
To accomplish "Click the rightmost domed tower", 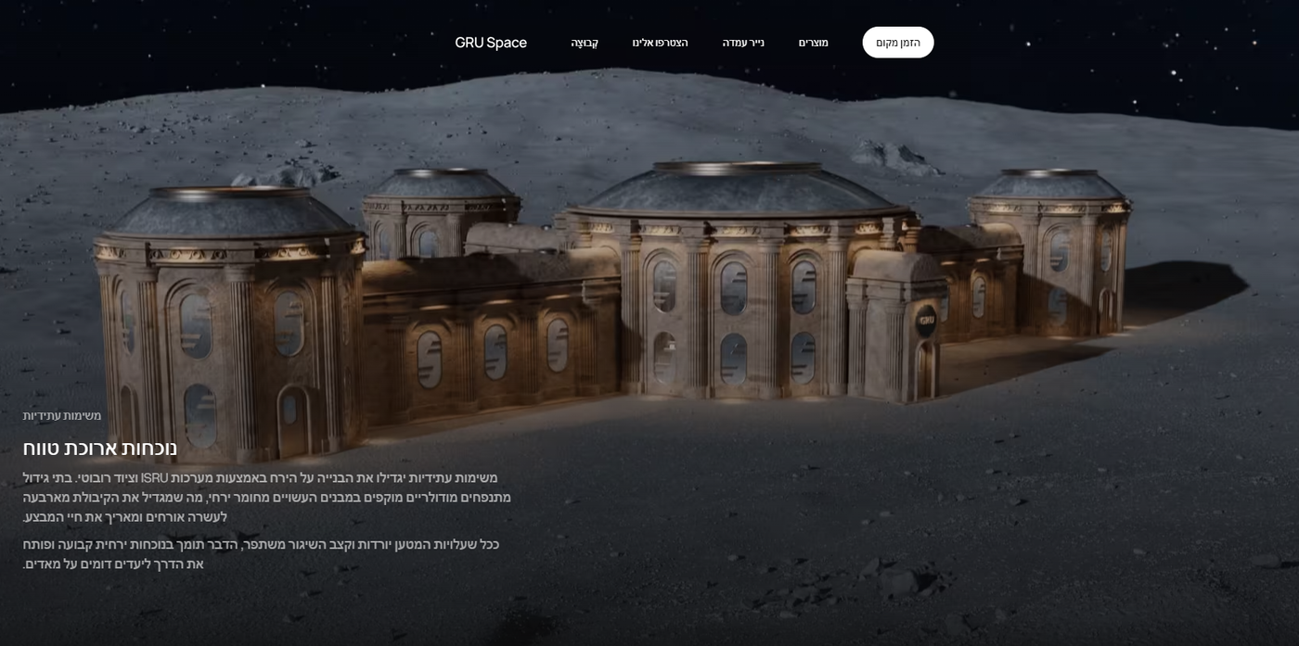I will (x=1050, y=250).
